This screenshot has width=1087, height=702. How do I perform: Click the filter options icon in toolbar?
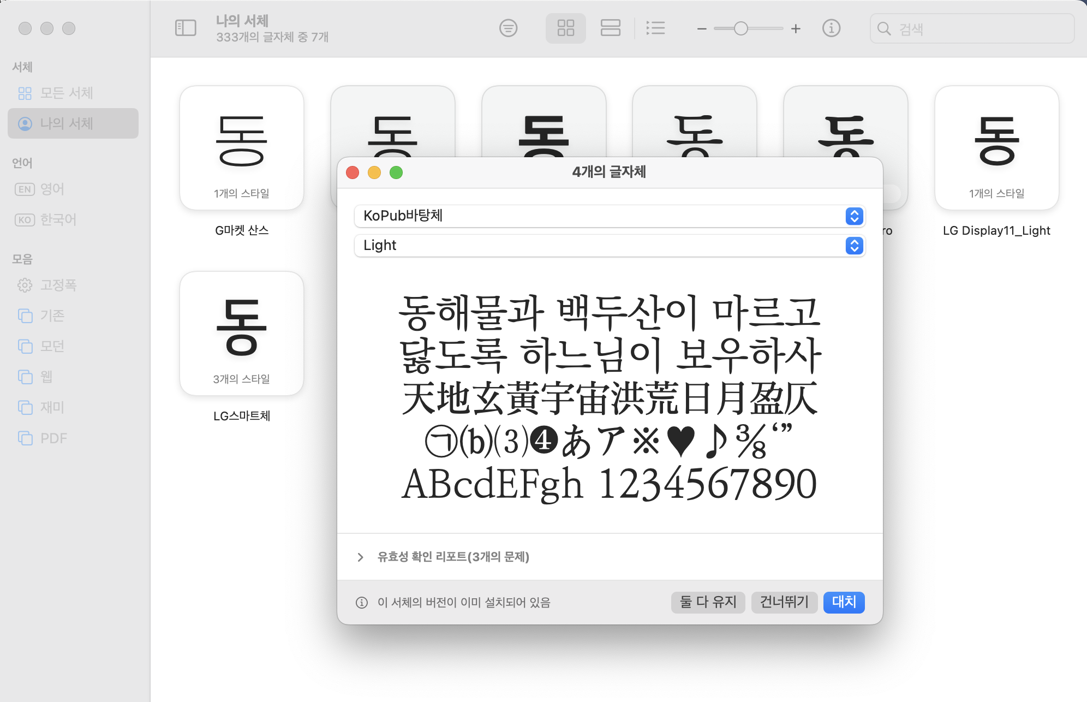pyautogui.click(x=508, y=28)
